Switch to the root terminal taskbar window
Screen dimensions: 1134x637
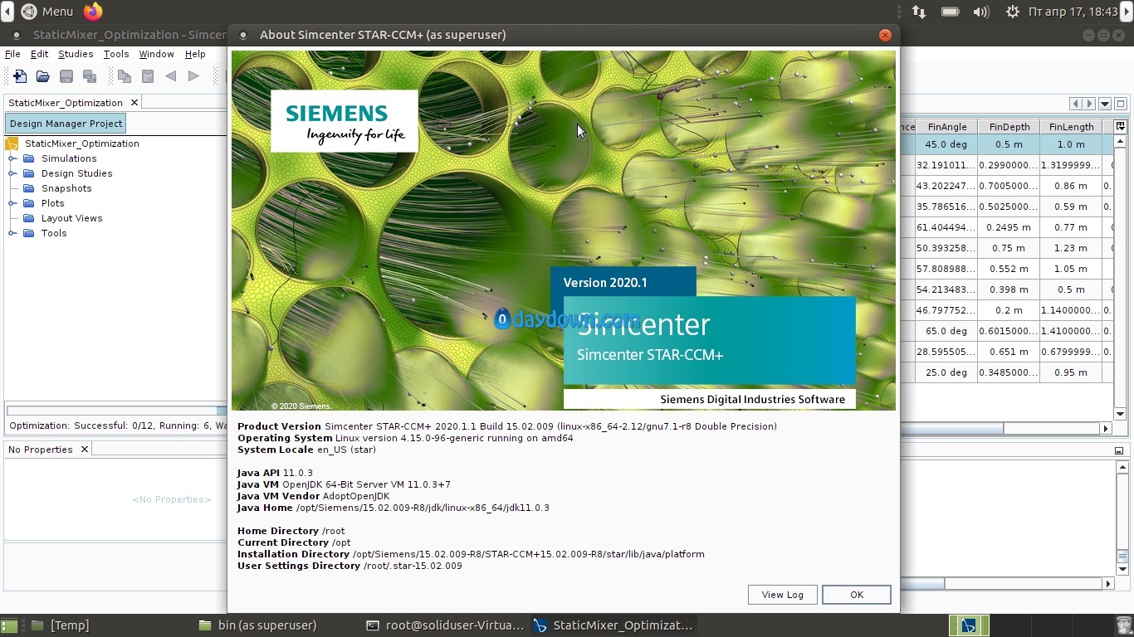445,625
